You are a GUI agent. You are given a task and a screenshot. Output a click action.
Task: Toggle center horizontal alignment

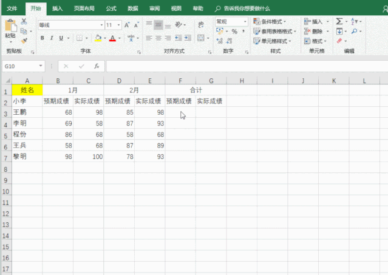pos(158,38)
